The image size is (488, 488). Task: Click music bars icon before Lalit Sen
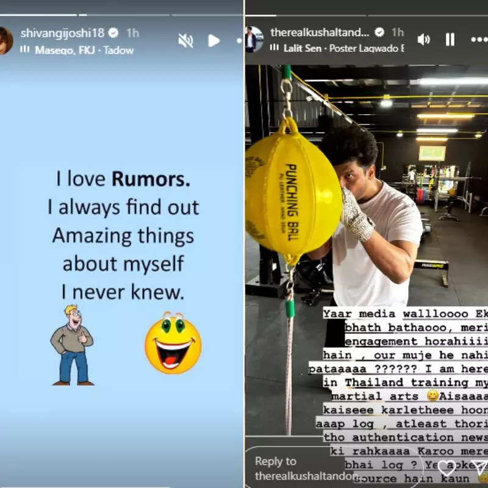(x=274, y=48)
